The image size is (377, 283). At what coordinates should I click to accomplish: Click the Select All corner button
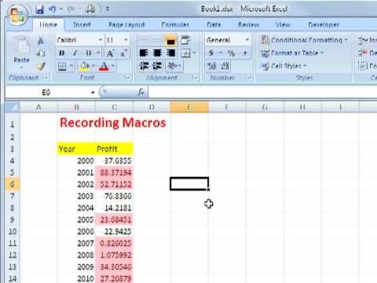13,107
